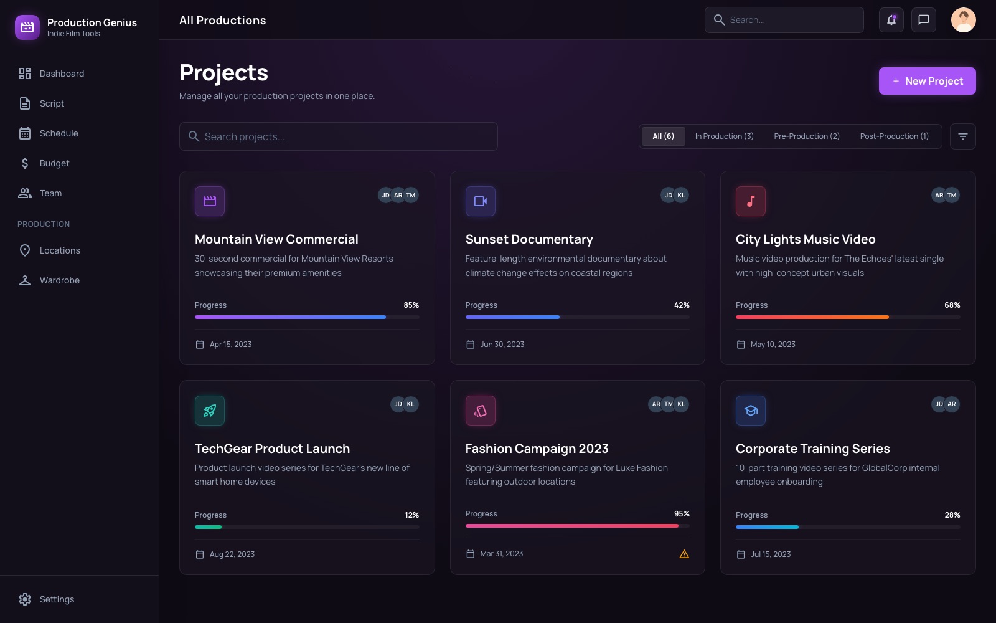The width and height of the screenshot is (996, 623).
Task: Click the Apr 15, 2023 date
Action: [x=230, y=345]
